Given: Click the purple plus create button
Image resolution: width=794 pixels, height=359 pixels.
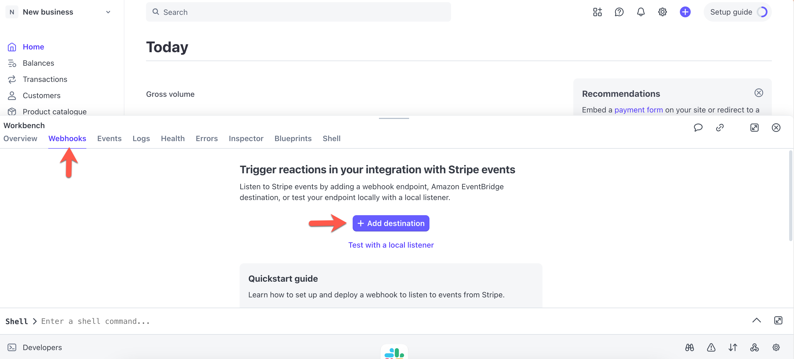Looking at the screenshot, I should coord(685,12).
